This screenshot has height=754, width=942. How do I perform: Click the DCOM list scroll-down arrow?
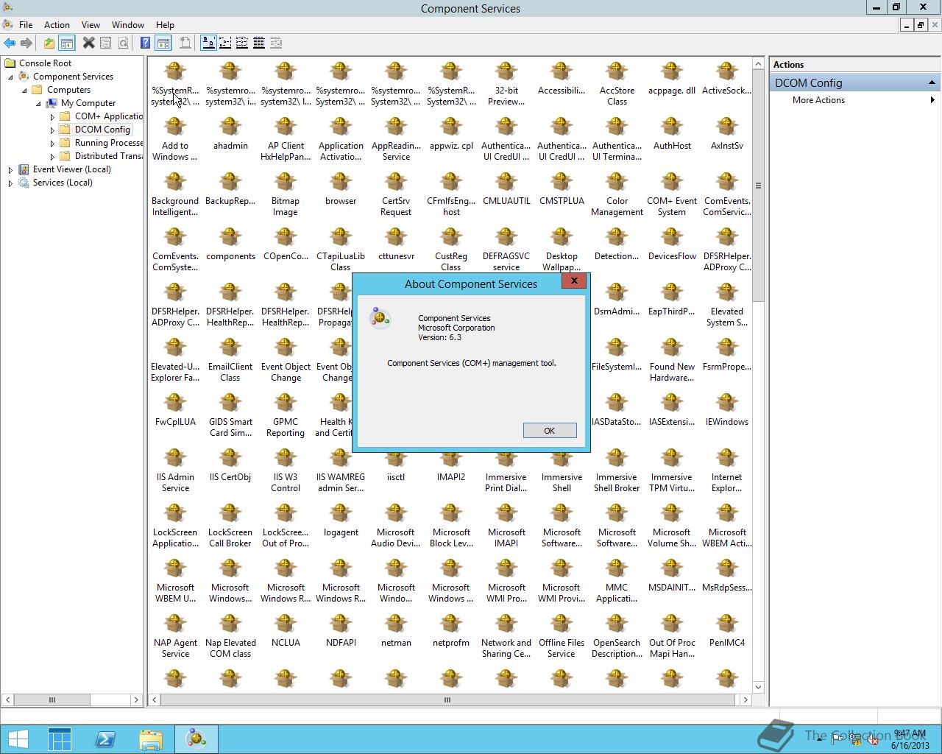tap(758, 687)
